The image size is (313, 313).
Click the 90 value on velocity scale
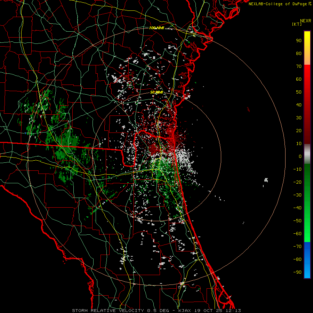click(299, 41)
